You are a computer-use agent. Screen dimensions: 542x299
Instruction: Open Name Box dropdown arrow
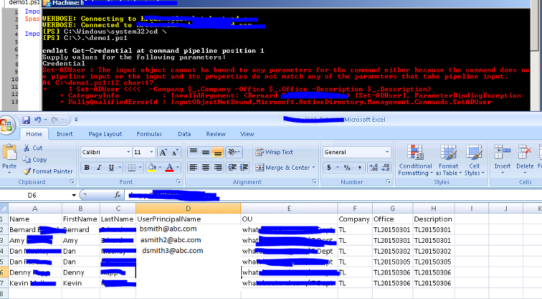[74, 195]
